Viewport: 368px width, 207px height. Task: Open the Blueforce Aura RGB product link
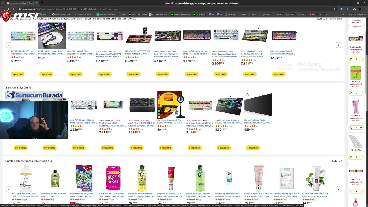coord(113,124)
